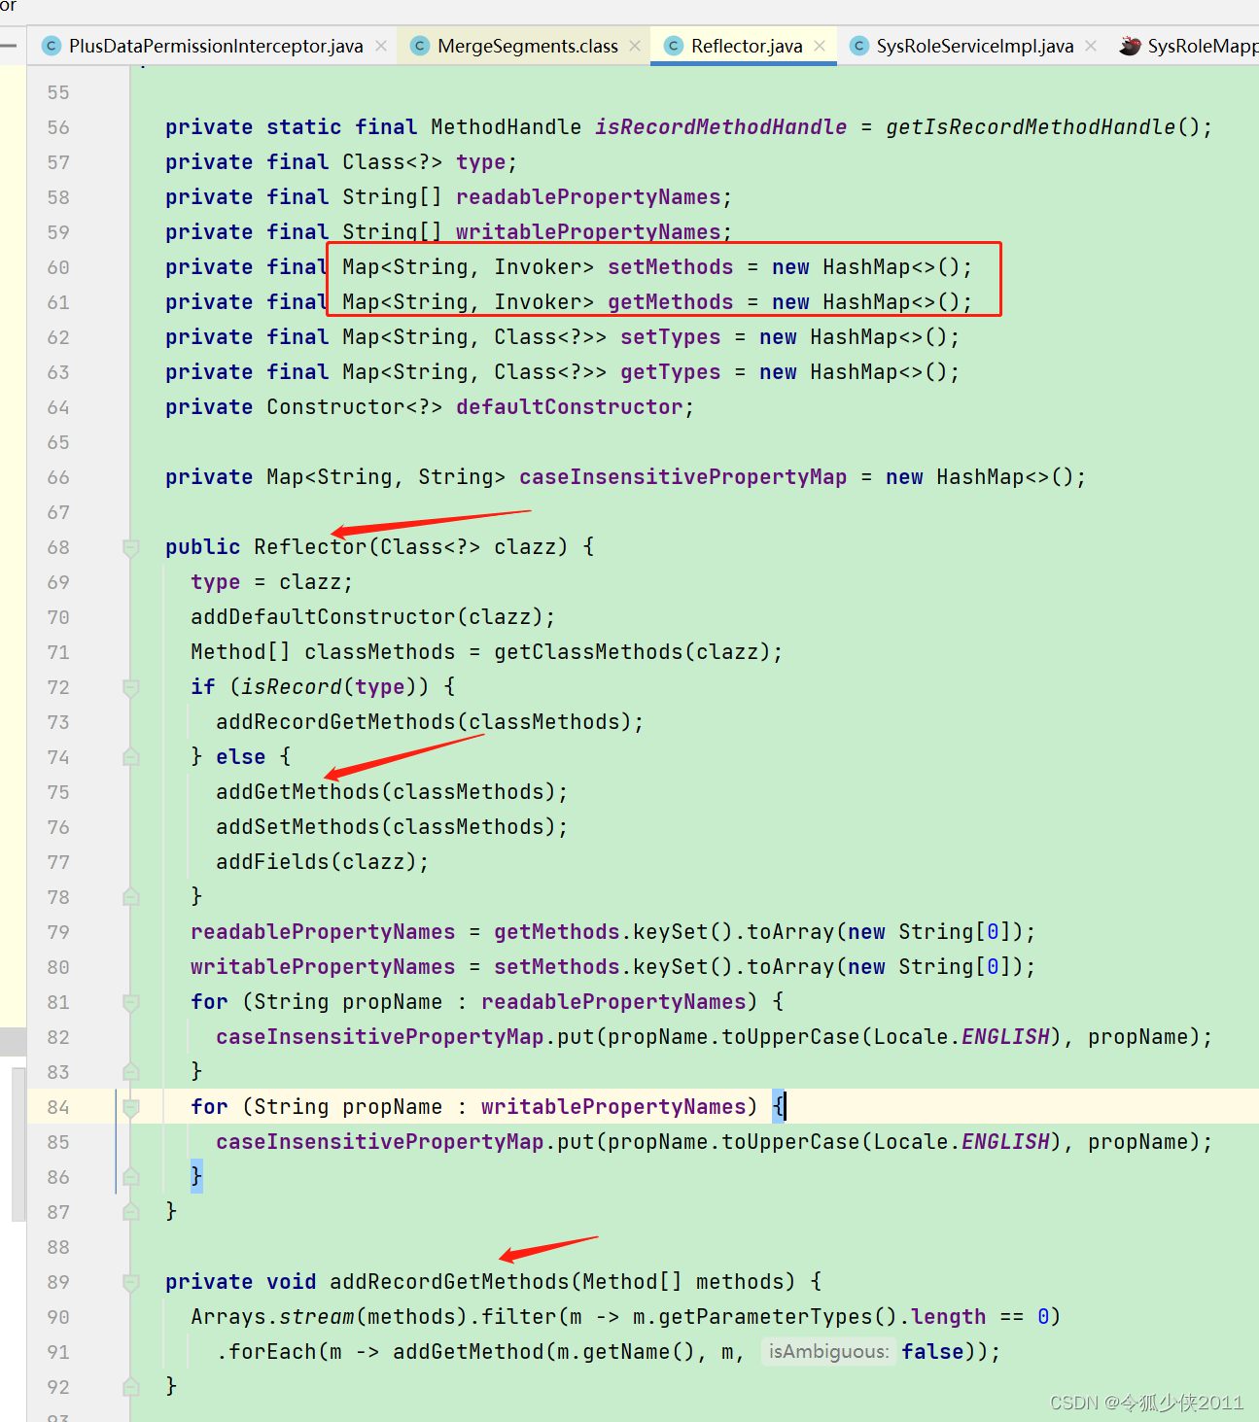Click addFields(clazz) on line 77

316,862
